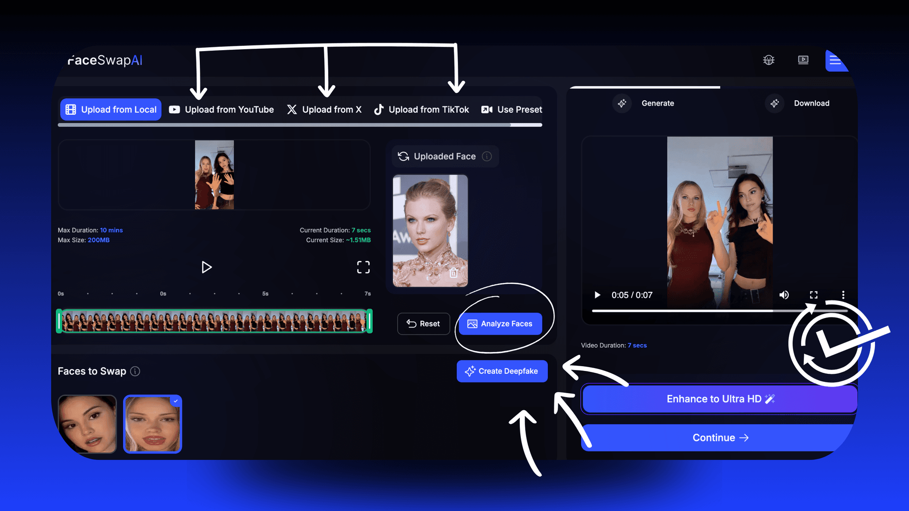Open the Use Preset tab
This screenshot has height=511, width=909.
pyautogui.click(x=512, y=109)
